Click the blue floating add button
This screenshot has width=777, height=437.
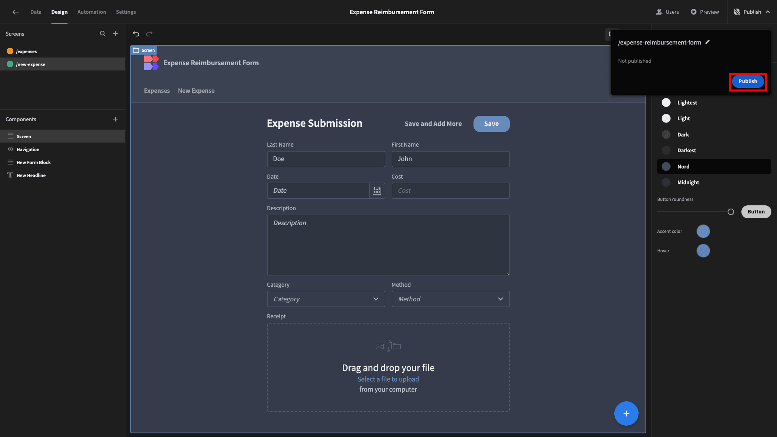pyautogui.click(x=626, y=414)
